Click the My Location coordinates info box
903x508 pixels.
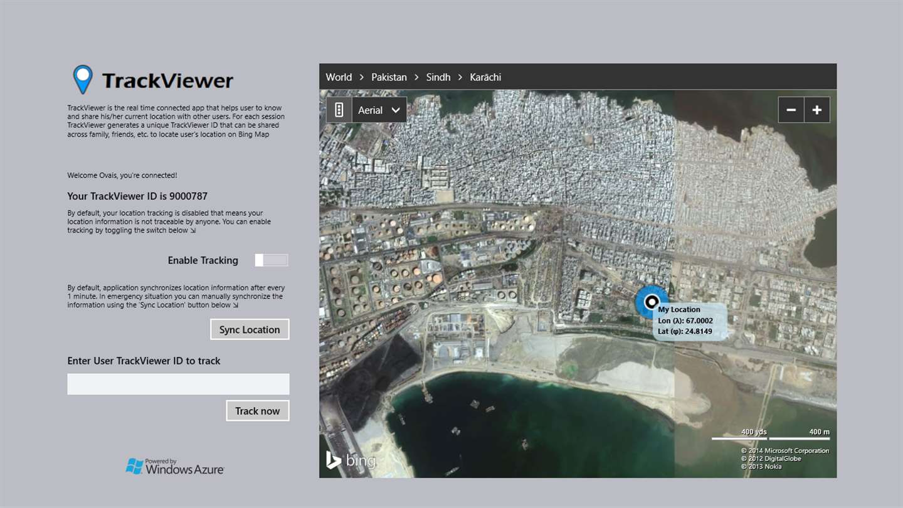(x=690, y=321)
